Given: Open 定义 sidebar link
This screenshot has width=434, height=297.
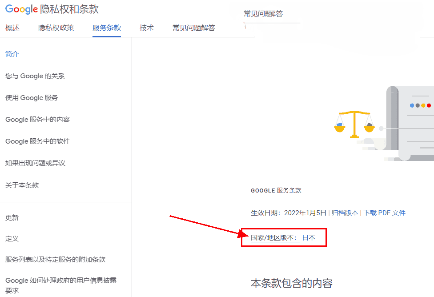Looking at the screenshot, I should point(12,239).
